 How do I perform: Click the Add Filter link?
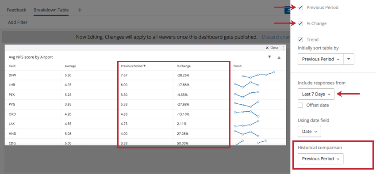[x=18, y=22]
